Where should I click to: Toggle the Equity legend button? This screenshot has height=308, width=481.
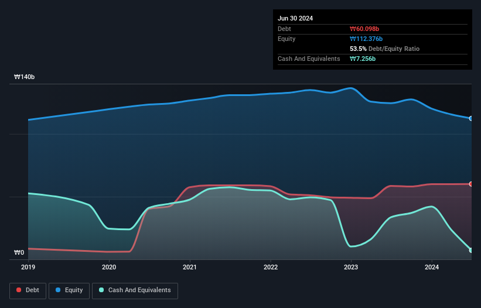(x=69, y=290)
